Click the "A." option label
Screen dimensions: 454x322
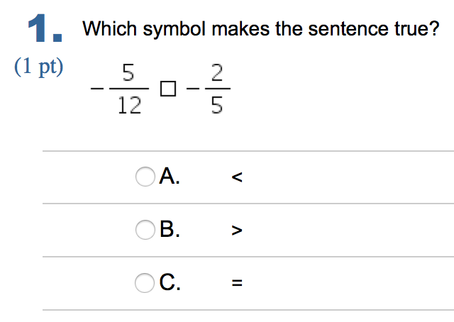170,177
